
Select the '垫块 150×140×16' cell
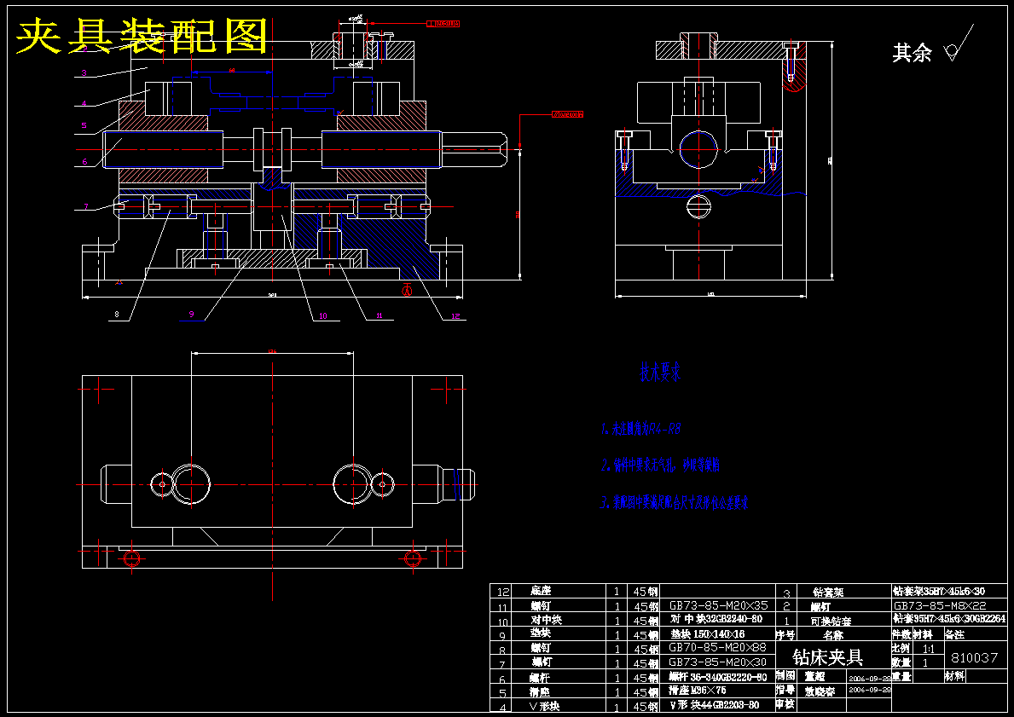[708, 634]
